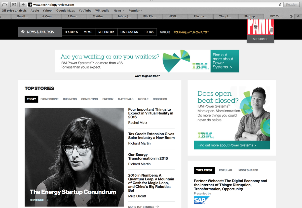Viewport: 302px width, 208px height.
Task: Click the Energy Startup Conundrum featured image
Action: coord(74,157)
